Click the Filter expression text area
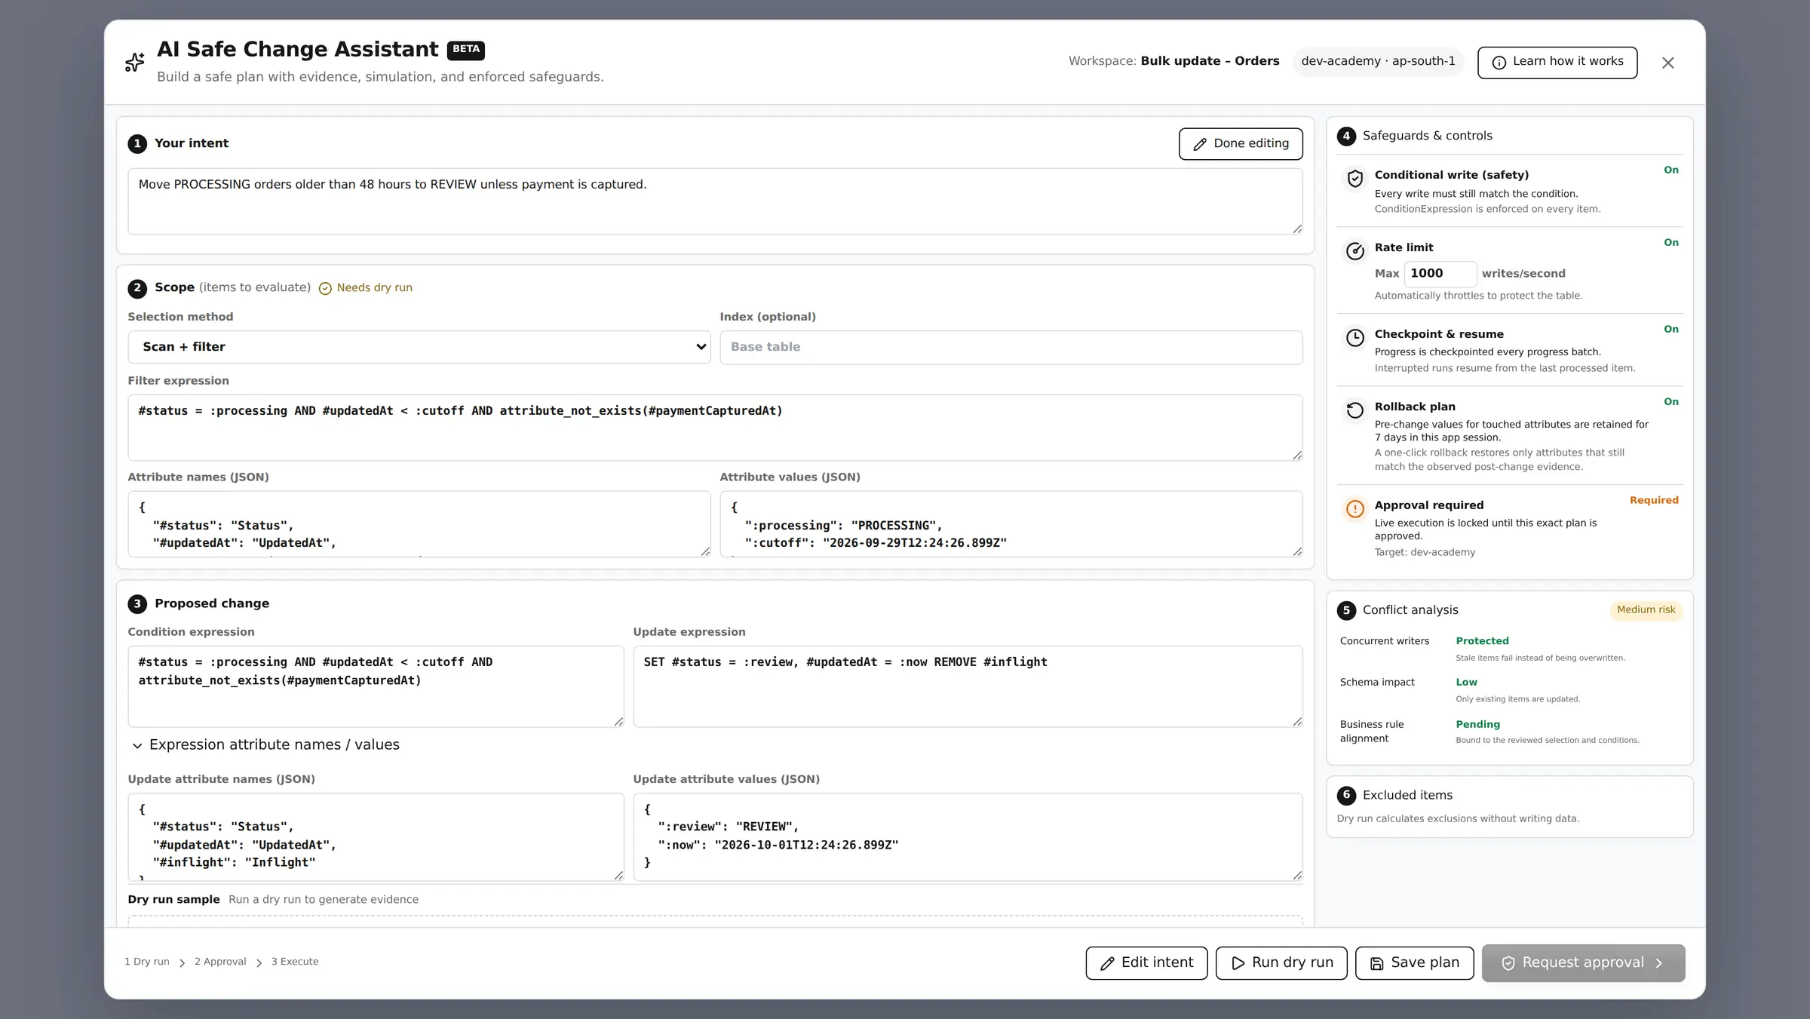Screen dimensions: 1810x1019 point(715,428)
